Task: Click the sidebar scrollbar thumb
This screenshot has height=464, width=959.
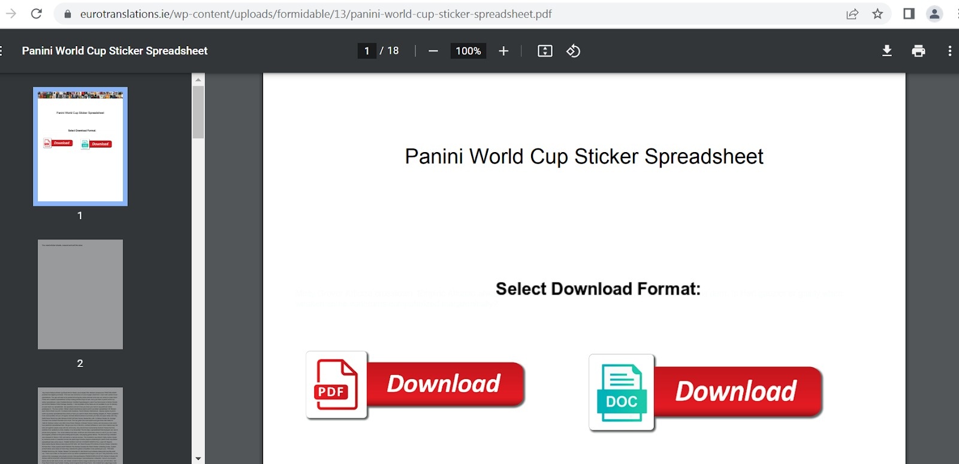Action: coord(198,112)
